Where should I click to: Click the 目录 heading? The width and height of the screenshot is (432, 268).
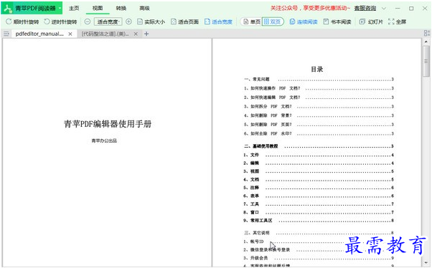coord(317,70)
